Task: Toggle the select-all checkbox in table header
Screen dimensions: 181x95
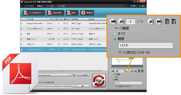Action: click(x=22, y=19)
